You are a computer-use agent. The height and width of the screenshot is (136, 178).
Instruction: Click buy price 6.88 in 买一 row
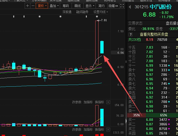150,120
